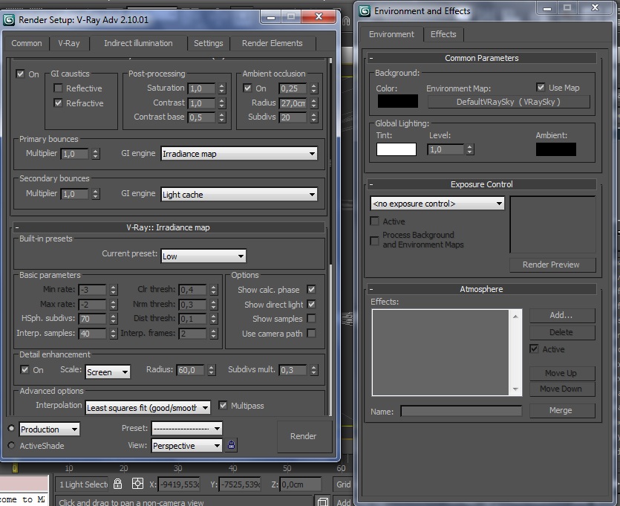Enable exposure control Active checkbox

374,221
